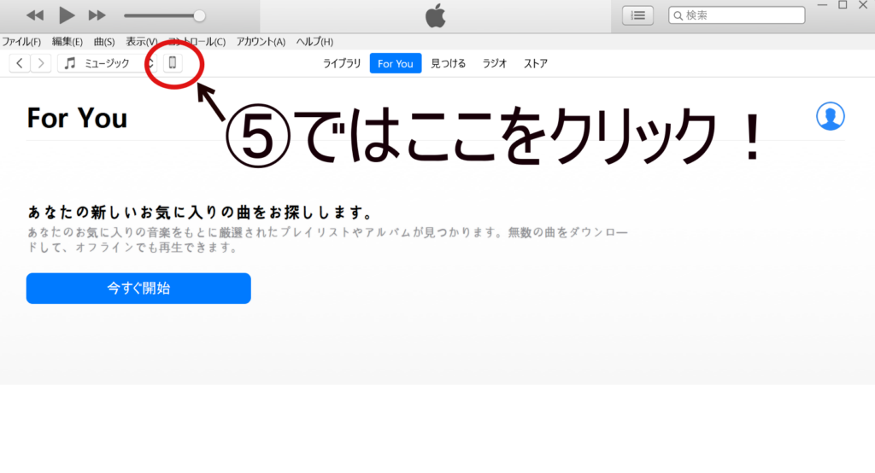875x473 pixels.
Task: Switch to the 見つける tab
Action: (448, 63)
